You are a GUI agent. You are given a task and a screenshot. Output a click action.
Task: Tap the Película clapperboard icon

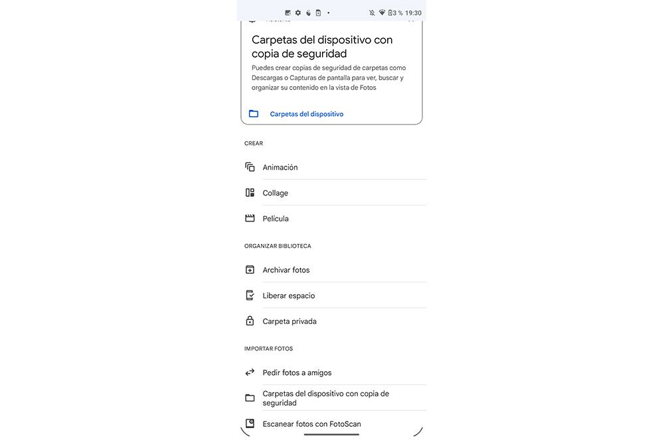pos(250,218)
